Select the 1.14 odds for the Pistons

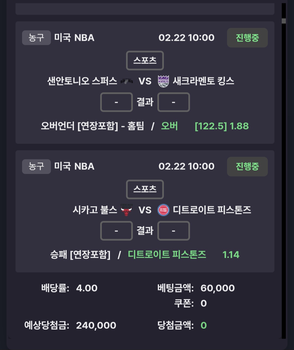231,255
